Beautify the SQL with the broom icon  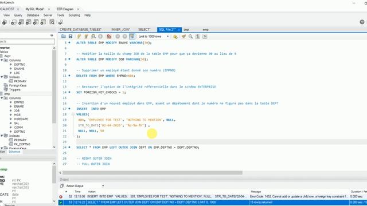[183, 37]
